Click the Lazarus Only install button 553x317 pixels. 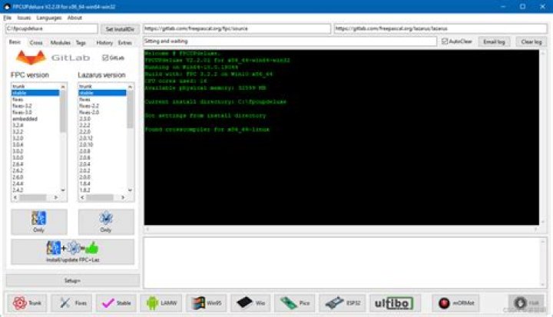[x=106, y=222]
